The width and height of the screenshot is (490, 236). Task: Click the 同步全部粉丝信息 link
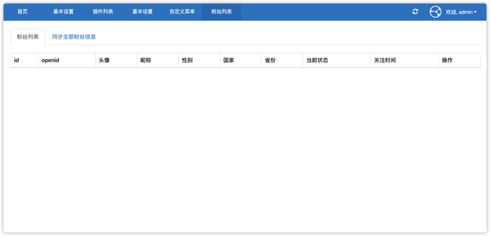coord(74,37)
